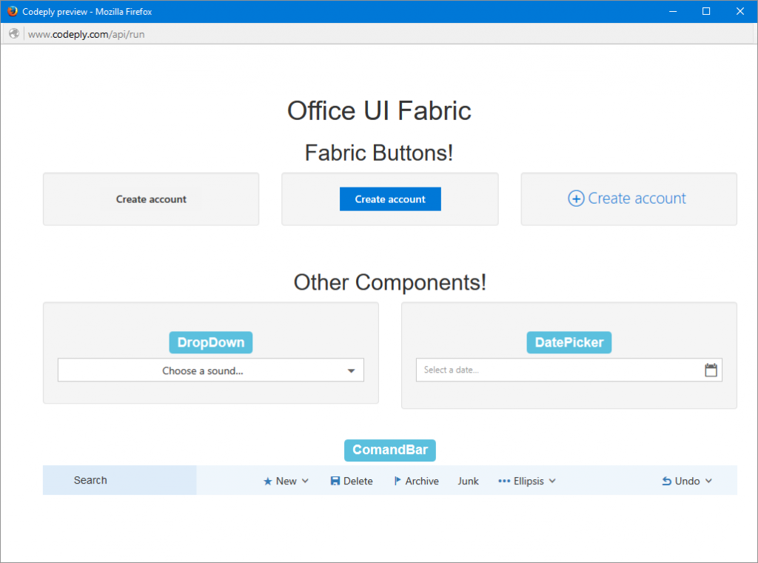Click the floppy disk icon next to Delete
758x563 pixels.
pyautogui.click(x=335, y=481)
